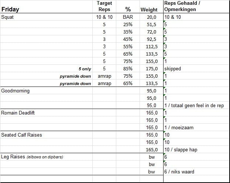230x183 pixels.
Task: Select the Squat exercise cell
Action: [x=7, y=17]
